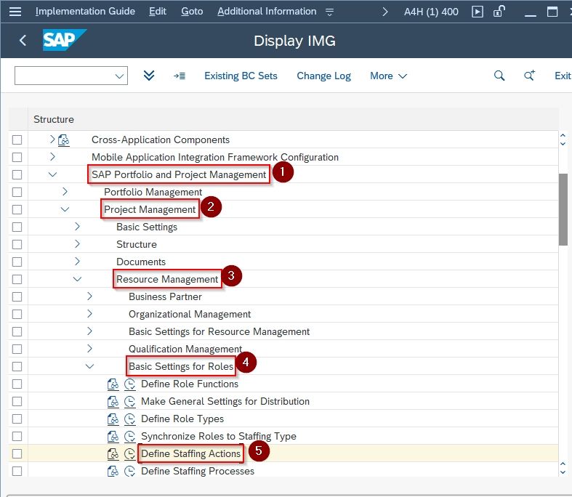Click the position/indent list toolbar icon
Screen dimensions: 572x497
pos(179,76)
